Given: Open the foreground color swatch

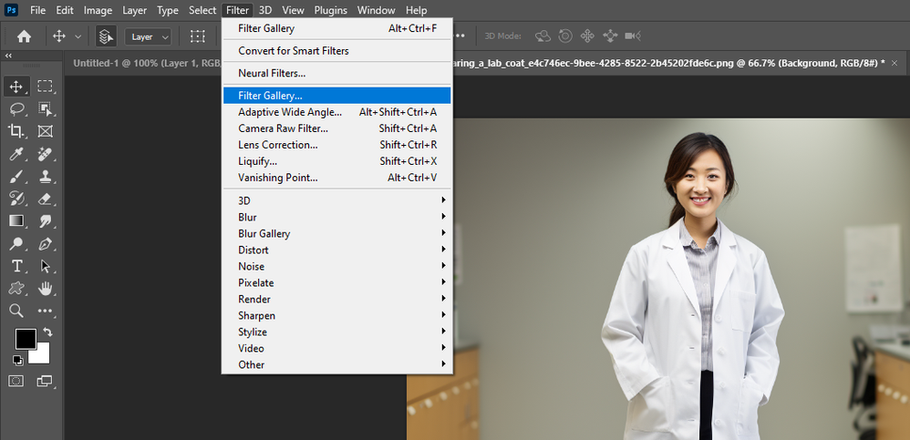Looking at the screenshot, I should tap(25, 339).
